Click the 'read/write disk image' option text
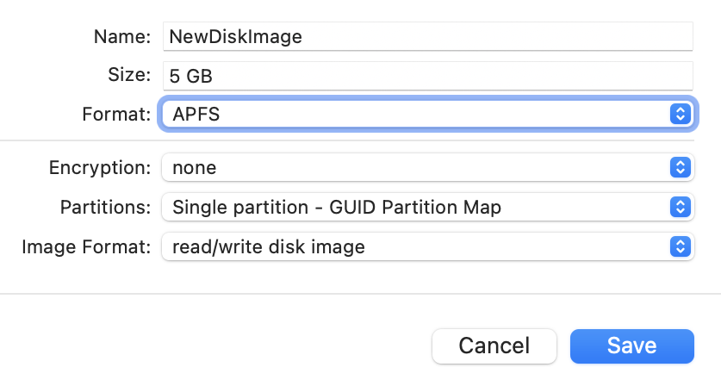 pyautogui.click(x=269, y=247)
